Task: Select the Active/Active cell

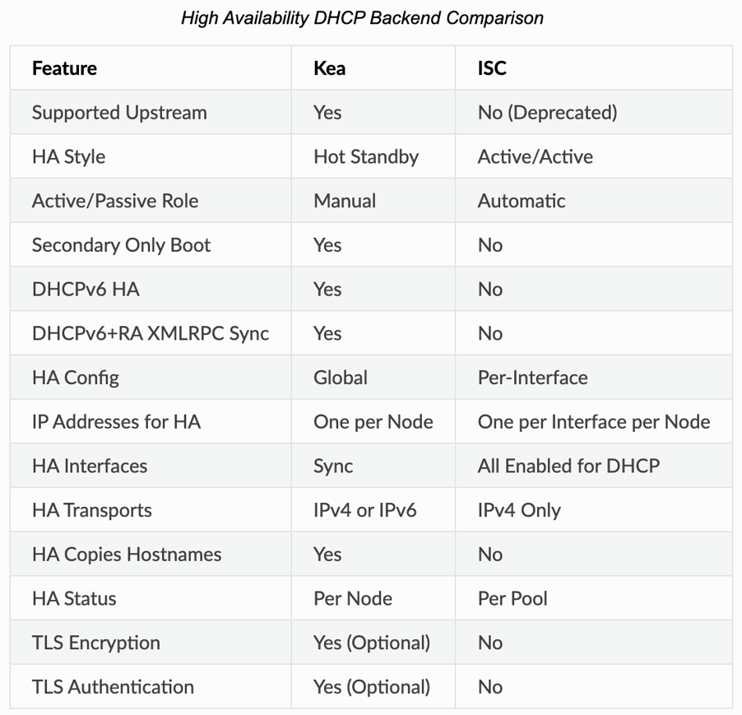Action: point(535,156)
